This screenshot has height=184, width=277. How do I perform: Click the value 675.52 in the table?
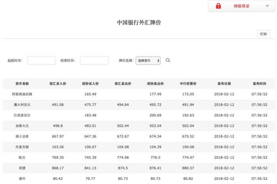pos(188,137)
